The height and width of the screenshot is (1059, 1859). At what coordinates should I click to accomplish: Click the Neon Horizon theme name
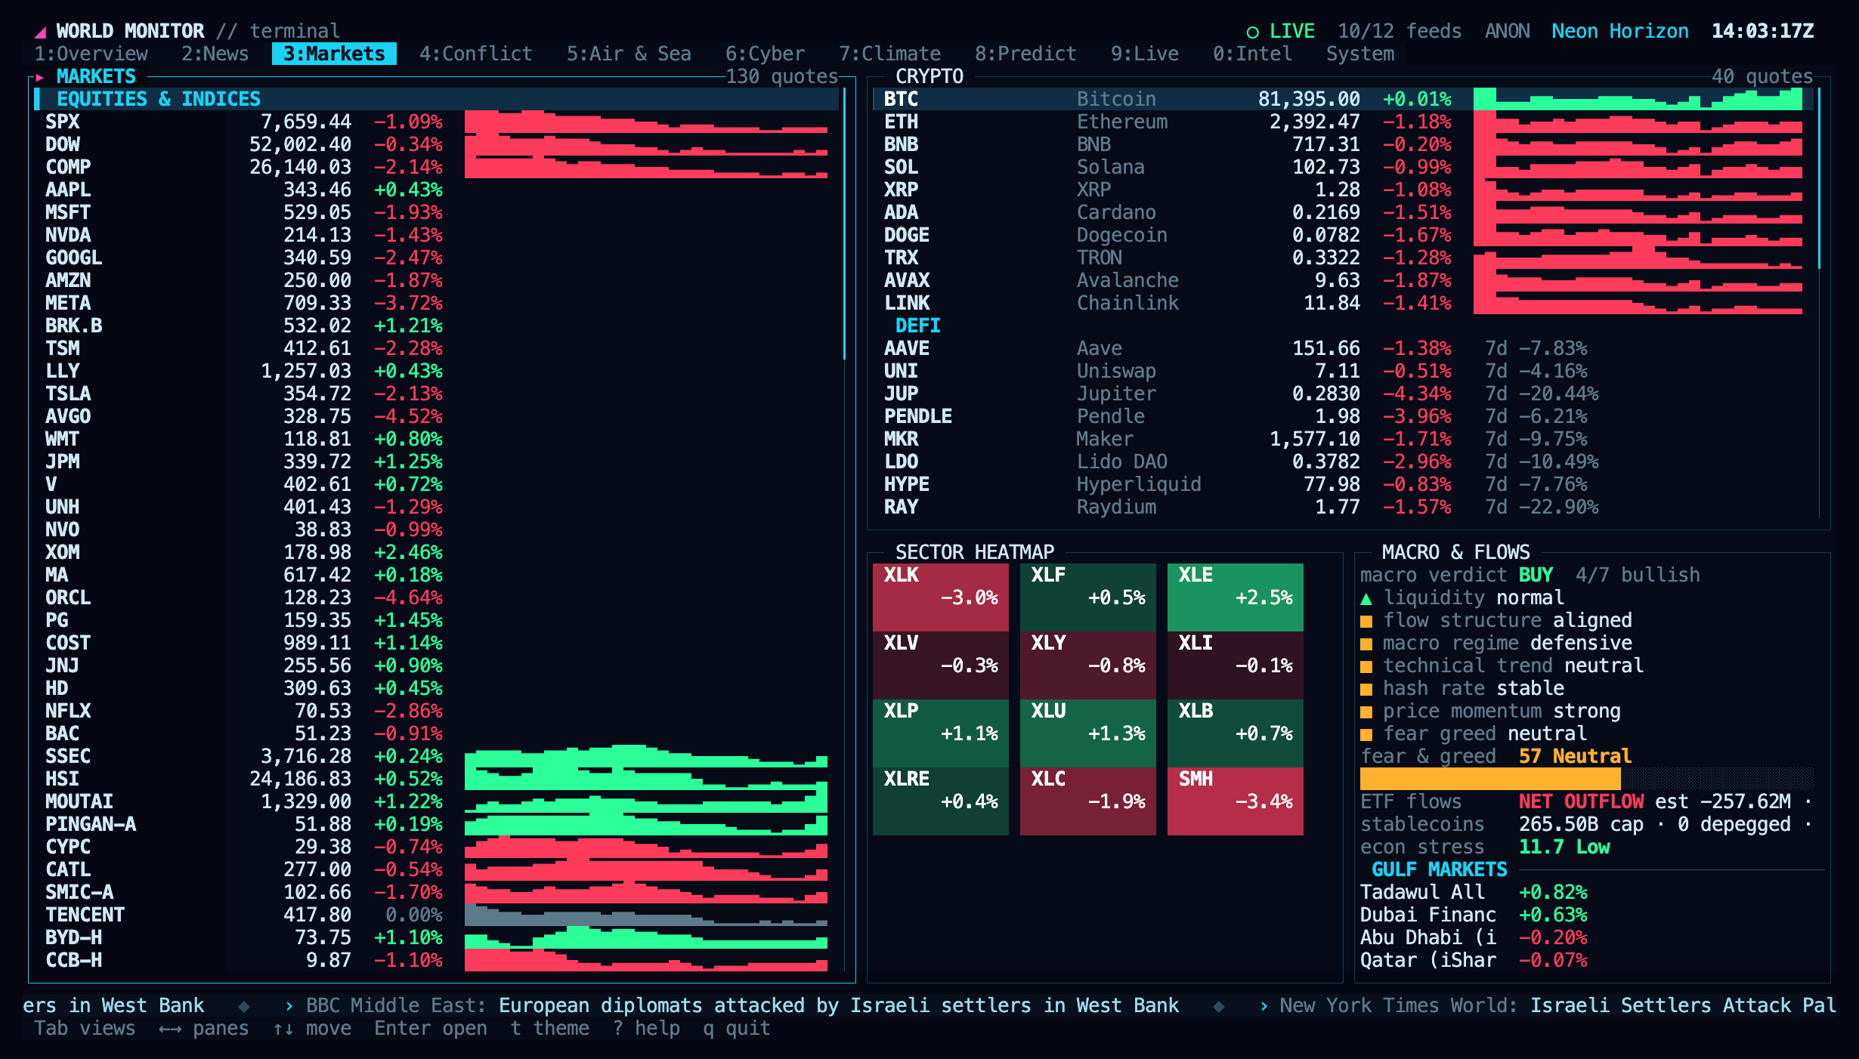[1620, 31]
